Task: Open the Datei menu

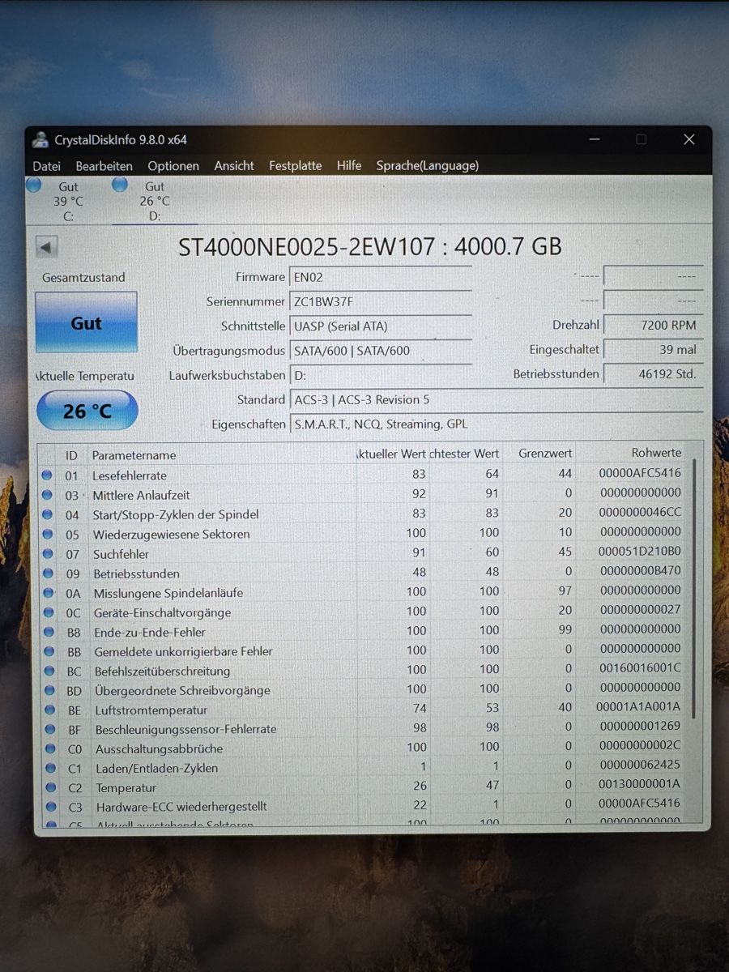Action: click(47, 165)
